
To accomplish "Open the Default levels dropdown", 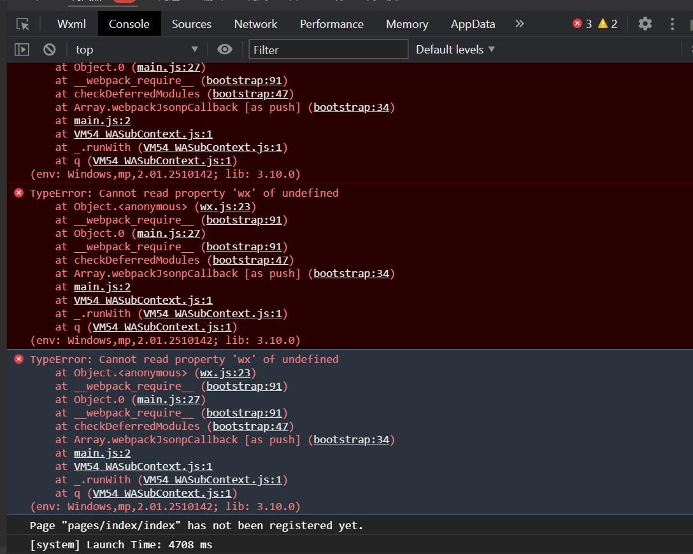I will coord(455,50).
